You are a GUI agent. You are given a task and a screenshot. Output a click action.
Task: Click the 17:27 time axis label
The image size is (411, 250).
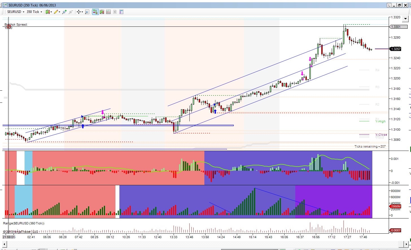click(347, 237)
